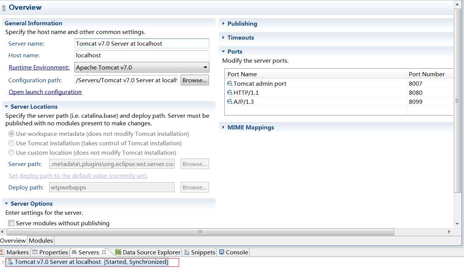Select Use custom location radio option

point(11,153)
